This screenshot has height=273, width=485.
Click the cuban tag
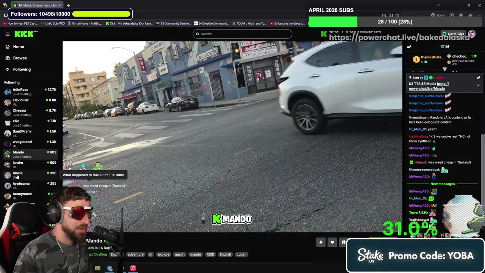(x=241, y=254)
